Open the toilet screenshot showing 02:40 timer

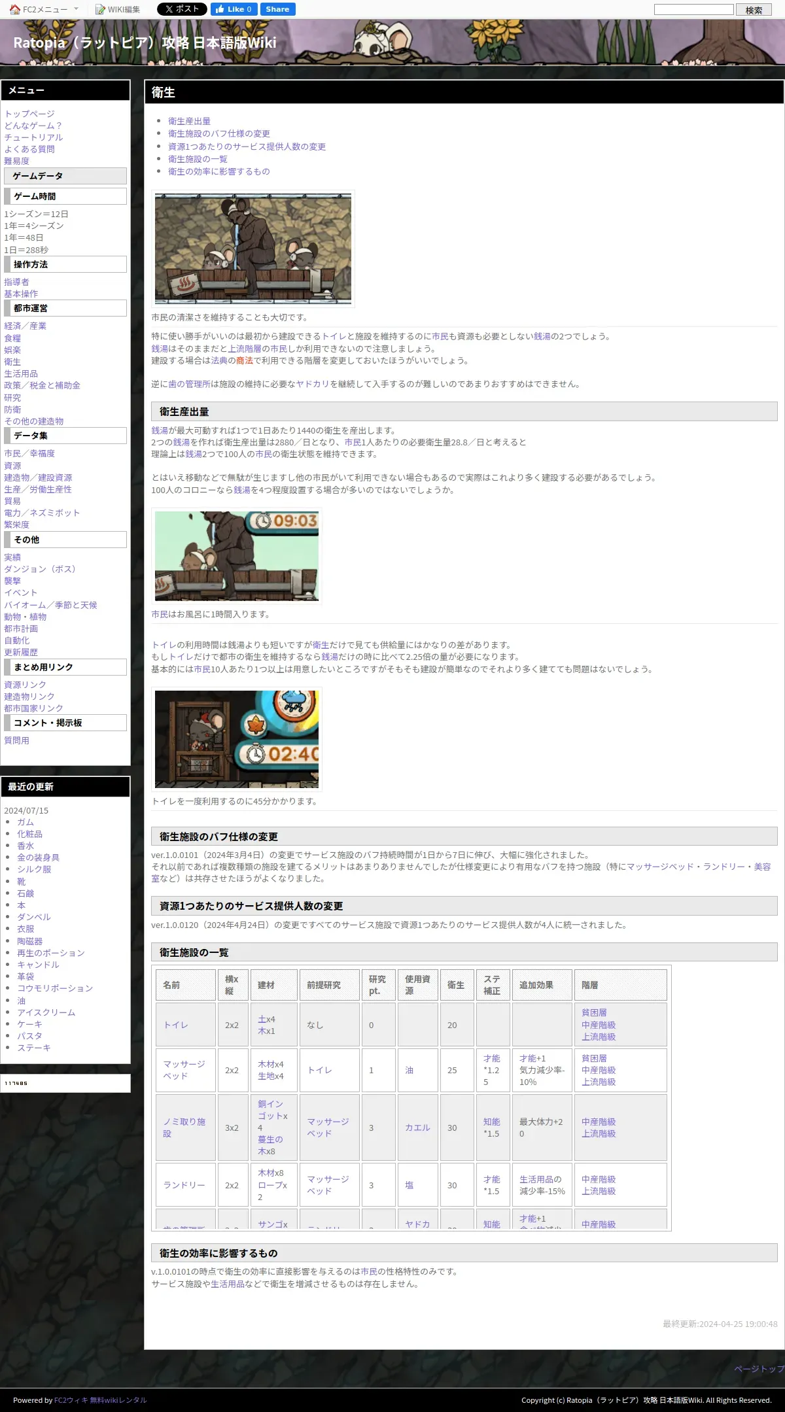pyautogui.click(x=237, y=739)
